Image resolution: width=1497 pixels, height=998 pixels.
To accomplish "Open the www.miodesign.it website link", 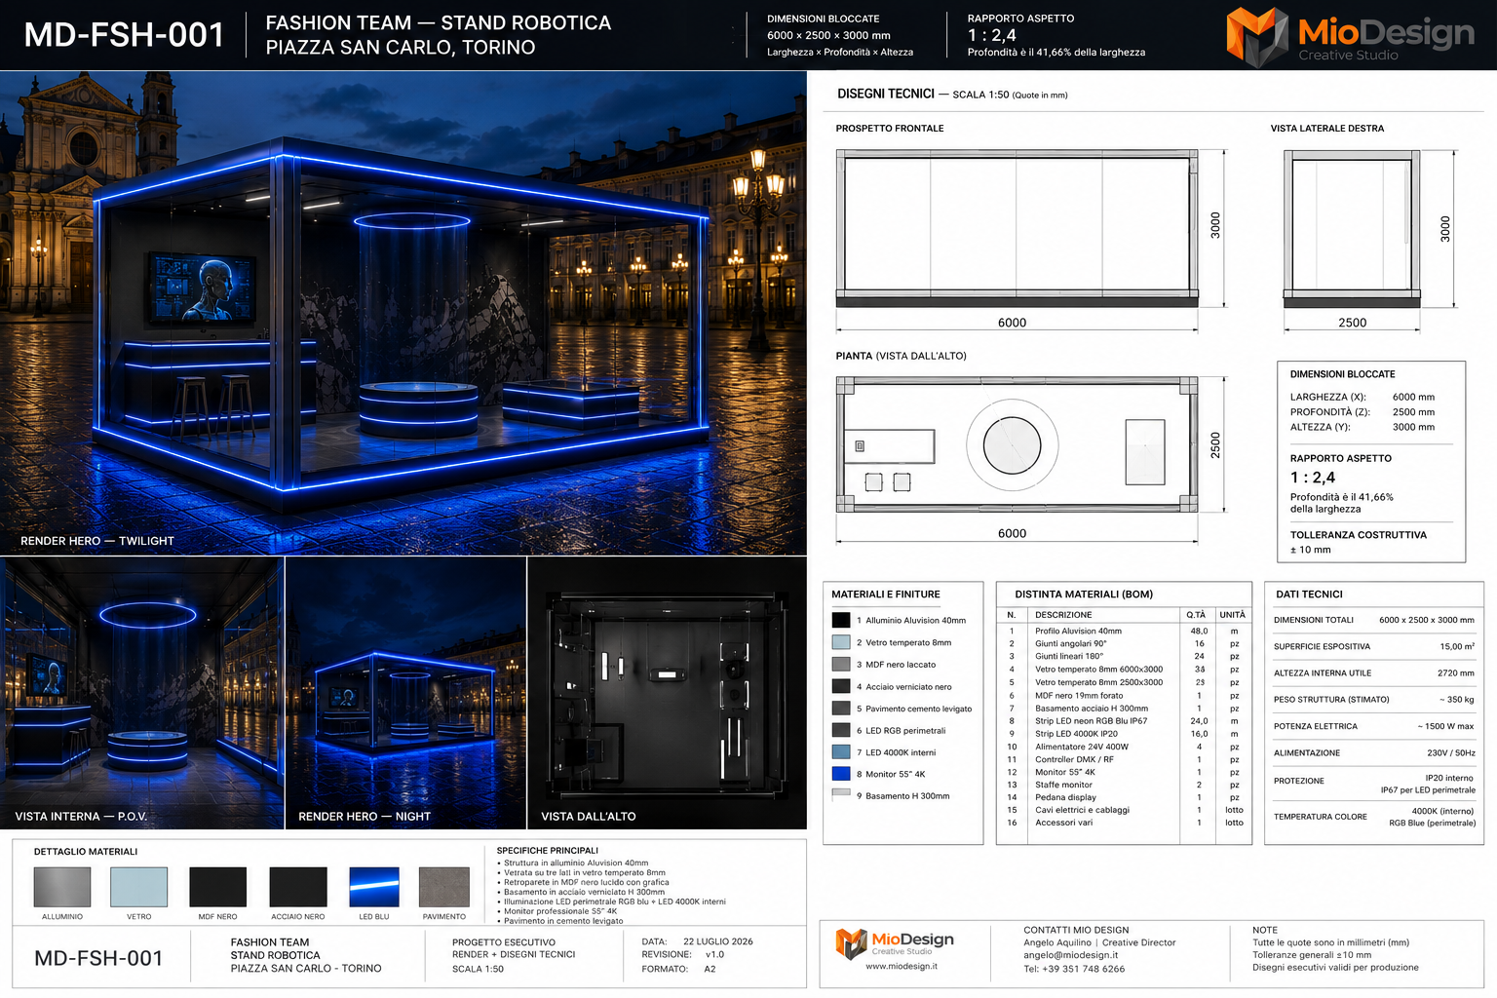I will 902,967.
